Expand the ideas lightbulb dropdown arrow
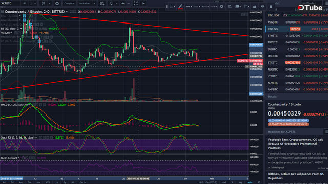Viewport: 328px width, 184px height. 117,3
